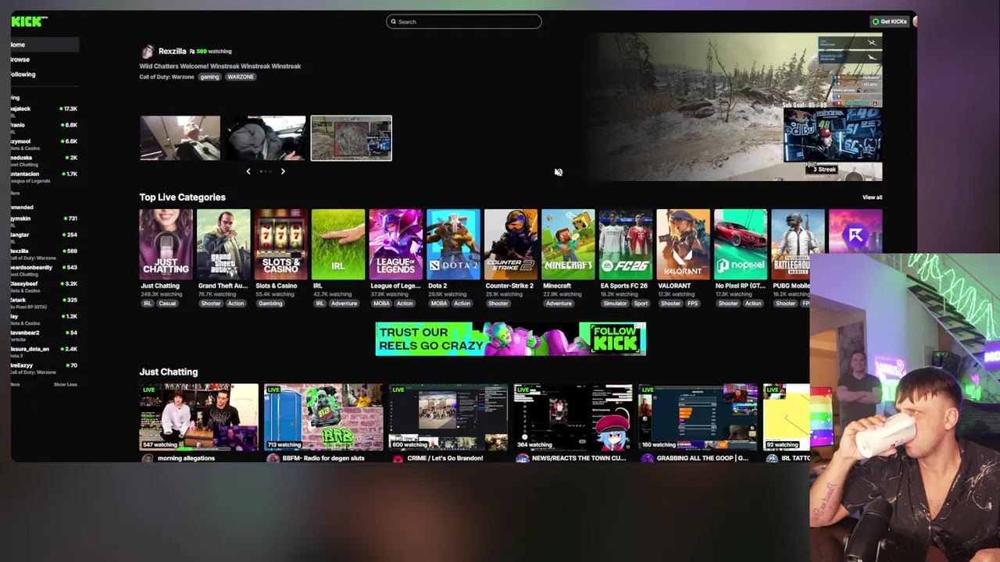Screen dimensions: 1000x562
Task: Click the FPS tag under VALORANT
Action: [692, 303]
